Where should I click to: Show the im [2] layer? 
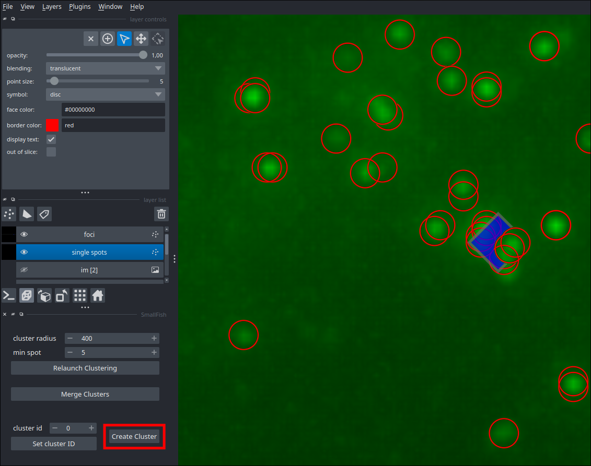24,270
